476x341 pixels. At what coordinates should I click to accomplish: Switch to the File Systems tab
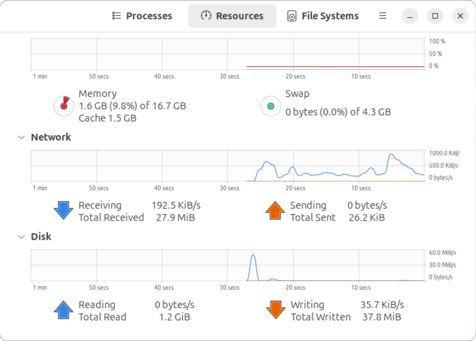coord(322,16)
